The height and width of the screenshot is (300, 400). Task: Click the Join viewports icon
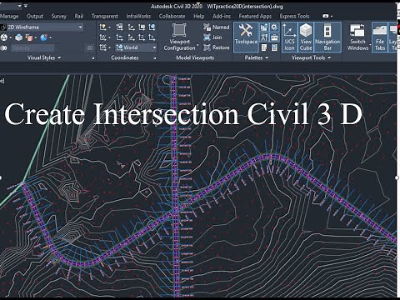pyautogui.click(x=207, y=37)
